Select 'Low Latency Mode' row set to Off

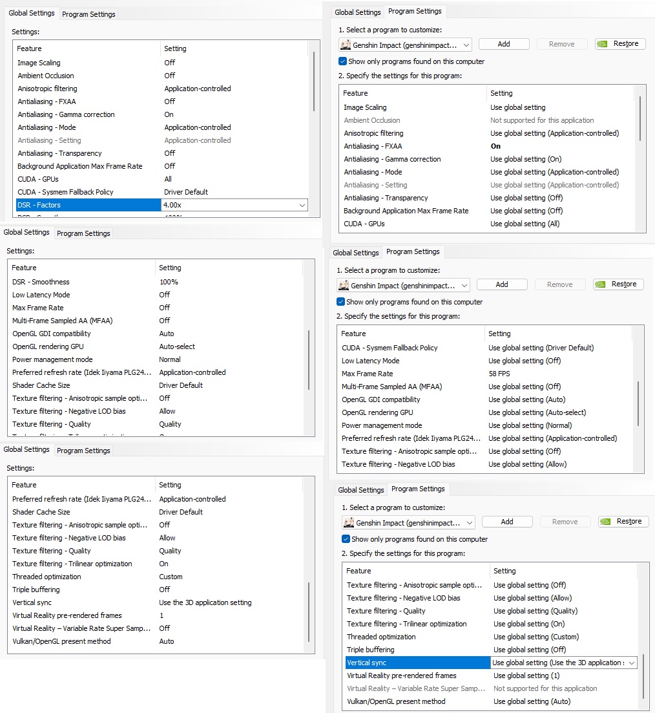pyautogui.click(x=157, y=295)
